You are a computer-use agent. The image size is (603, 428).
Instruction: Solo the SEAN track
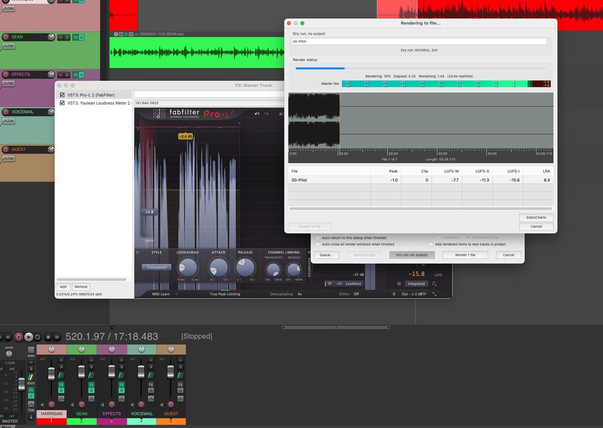90,367
